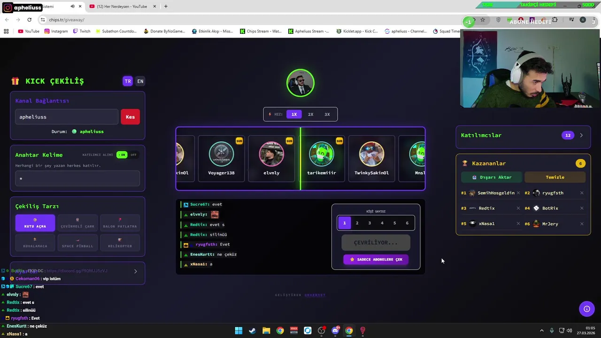Click Dışarı Aktar to export winners
601x338 pixels.
point(492,177)
